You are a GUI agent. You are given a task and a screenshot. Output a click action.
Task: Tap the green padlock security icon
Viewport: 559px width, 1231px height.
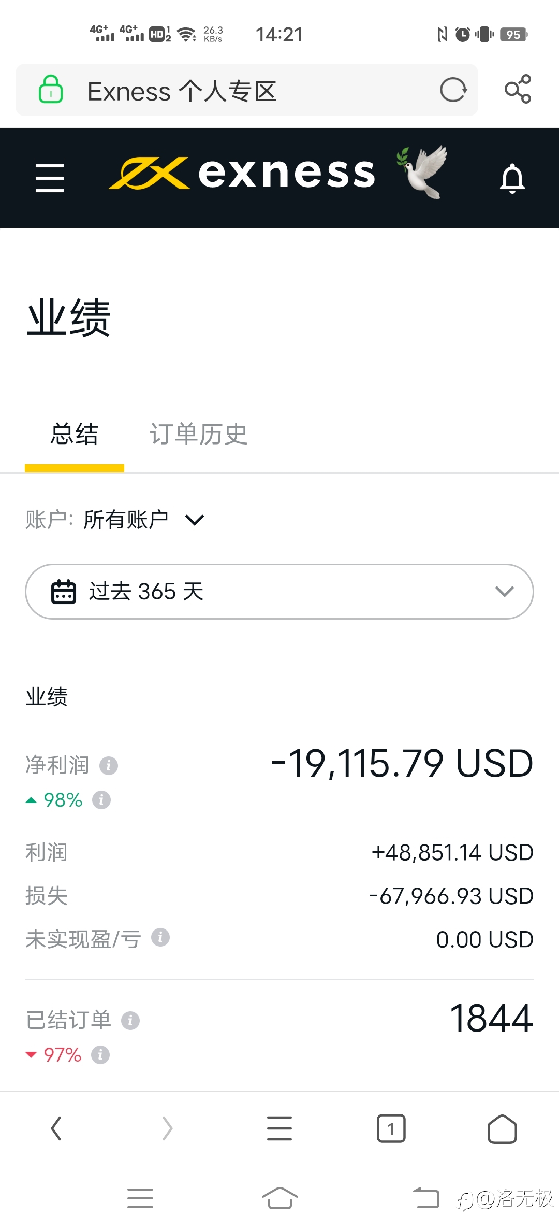(x=51, y=89)
